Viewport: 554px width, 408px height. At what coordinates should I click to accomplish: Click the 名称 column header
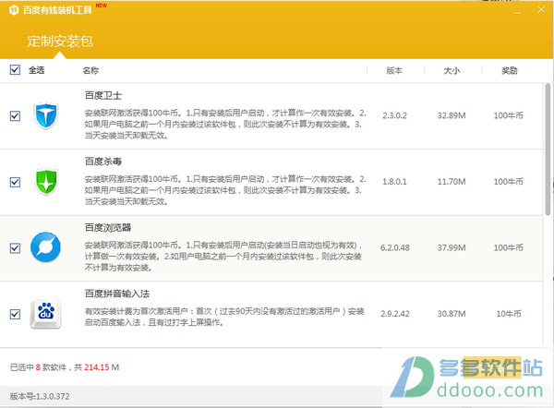90,70
